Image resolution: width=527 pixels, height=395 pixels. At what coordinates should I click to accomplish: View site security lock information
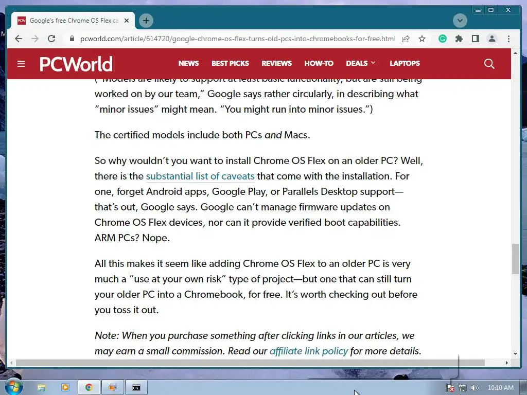tap(72, 39)
